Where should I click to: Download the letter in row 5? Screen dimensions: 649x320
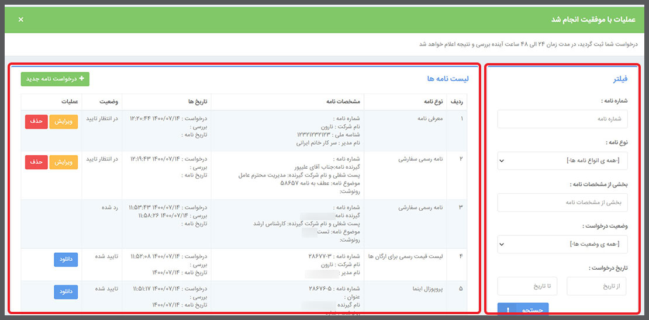[66, 291]
